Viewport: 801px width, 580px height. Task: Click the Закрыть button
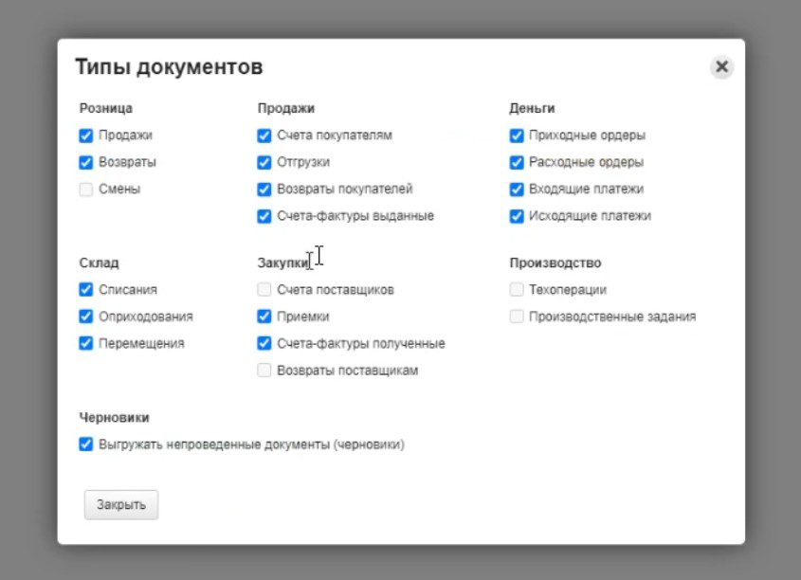pyautogui.click(x=121, y=505)
